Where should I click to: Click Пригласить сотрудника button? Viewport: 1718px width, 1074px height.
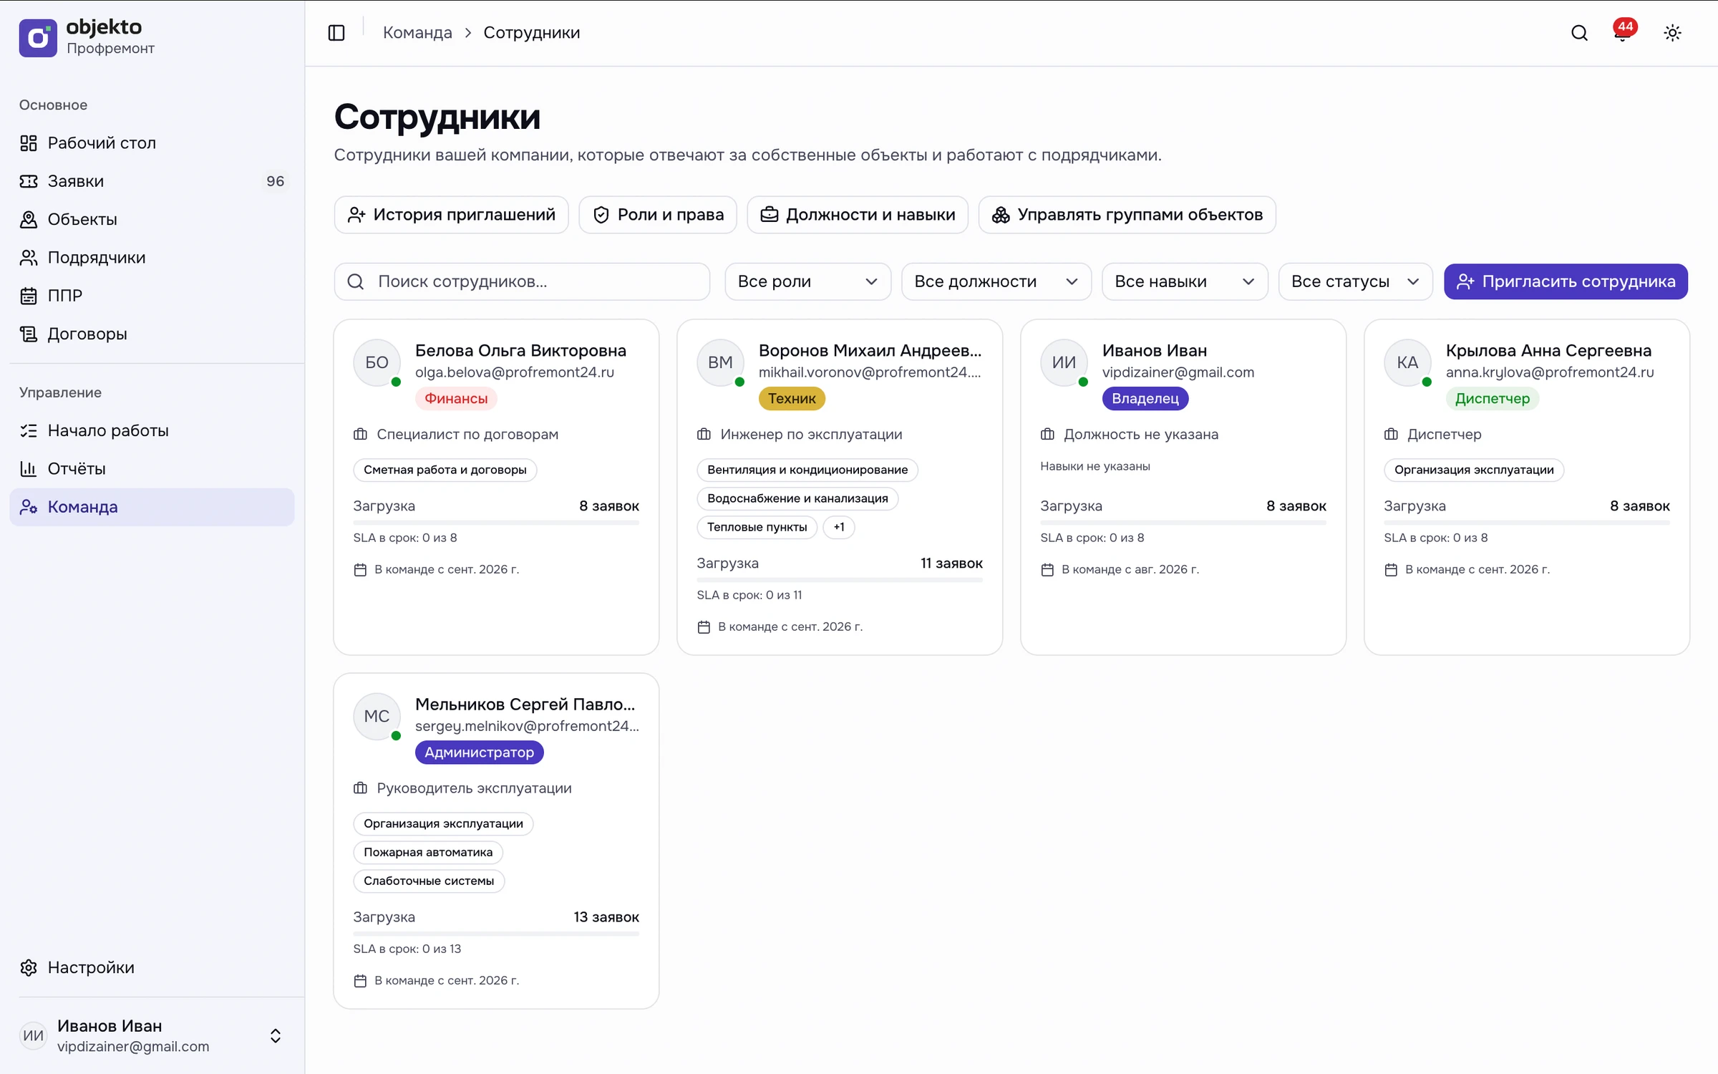[x=1566, y=281]
